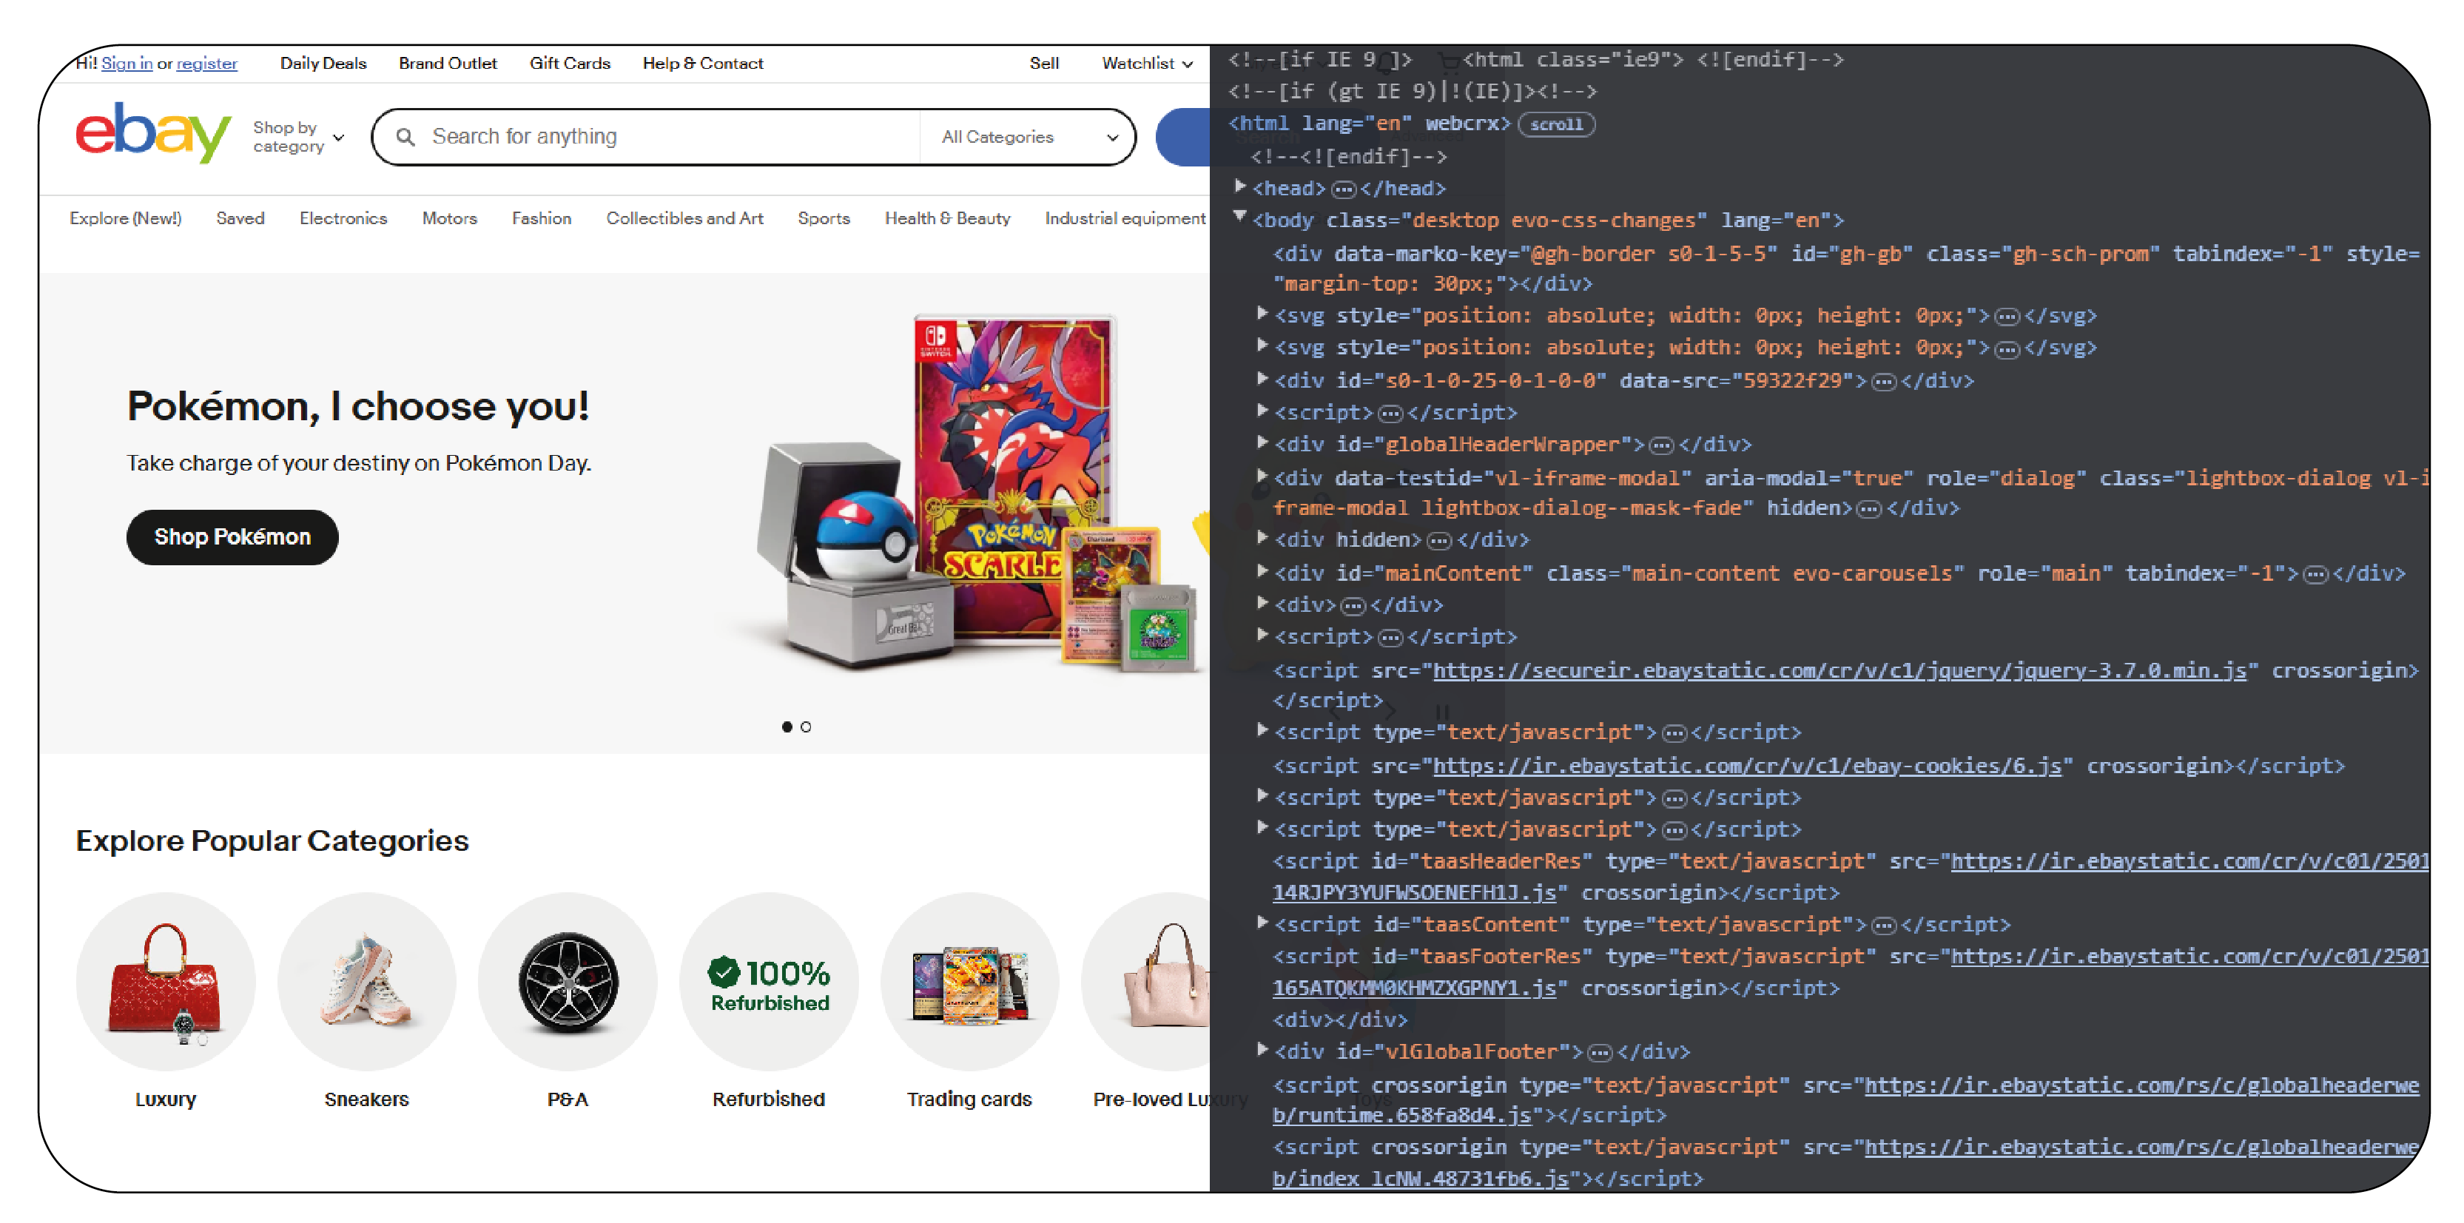Open the Sneakers category icon
2464x1223 pixels.
(366, 981)
